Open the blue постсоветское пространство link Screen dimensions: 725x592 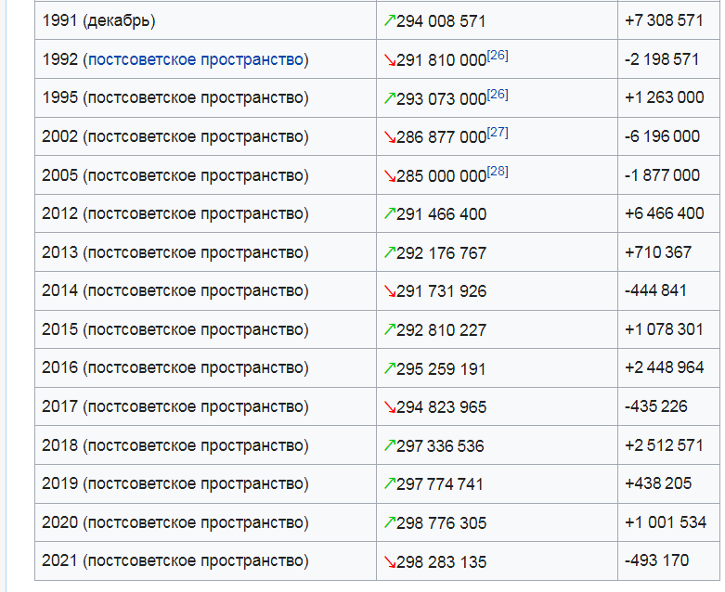195,59
